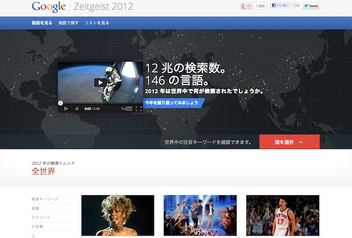Click the Facebook Like button
Screen dimensions: 352x238
[281, 6]
